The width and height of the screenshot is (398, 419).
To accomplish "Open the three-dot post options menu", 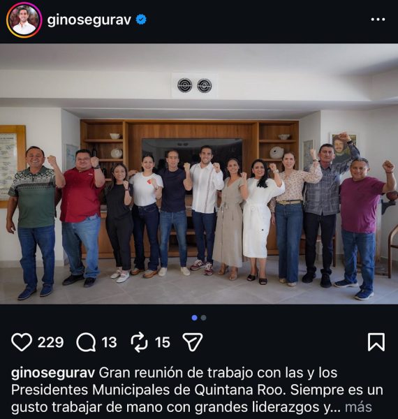I will coord(378,20).
